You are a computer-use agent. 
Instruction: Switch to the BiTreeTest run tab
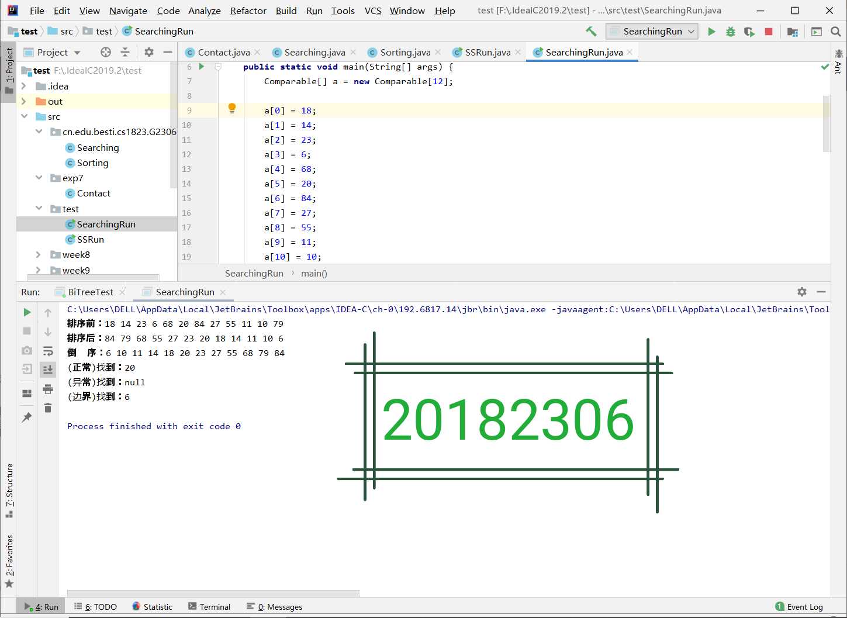click(91, 292)
